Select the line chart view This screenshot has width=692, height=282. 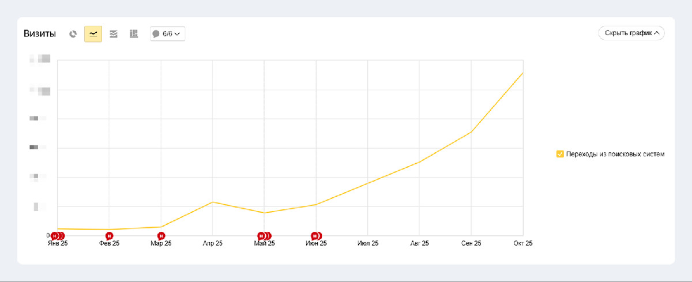point(93,34)
